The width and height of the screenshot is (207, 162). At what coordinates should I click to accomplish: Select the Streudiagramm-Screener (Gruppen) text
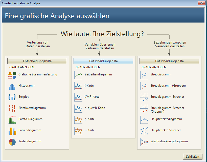[167, 110]
